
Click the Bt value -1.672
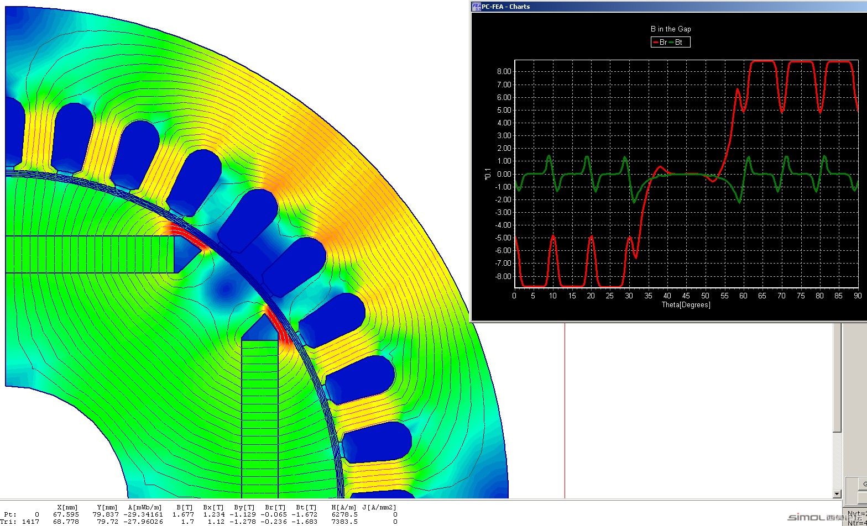(x=304, y=514)
